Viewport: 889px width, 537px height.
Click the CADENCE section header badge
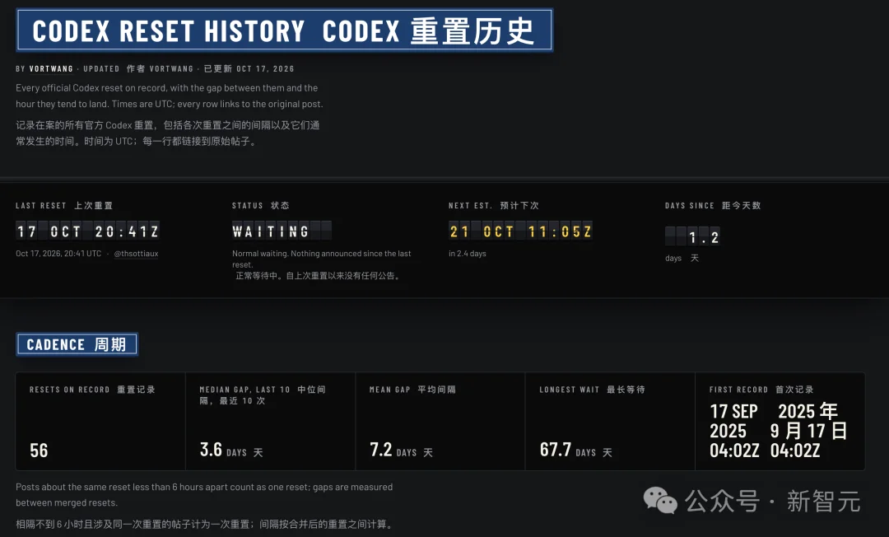click(x=77, y=344)
